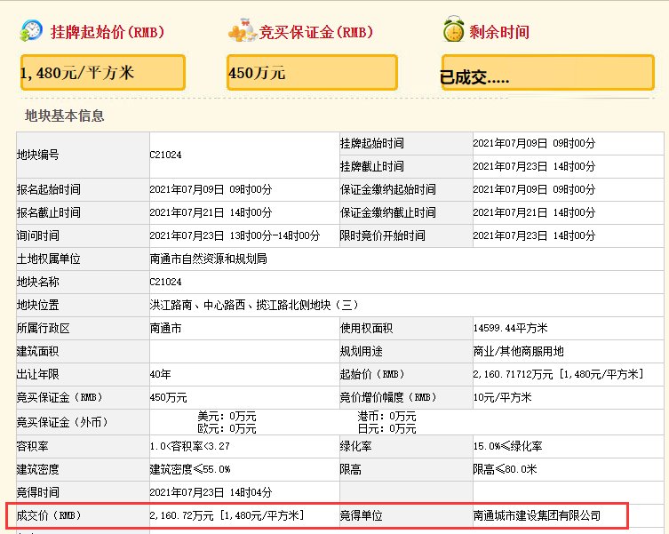Click the 挂牌起始时间 label
The height and width of the screenshot is (534, 669).
[372, 143]
